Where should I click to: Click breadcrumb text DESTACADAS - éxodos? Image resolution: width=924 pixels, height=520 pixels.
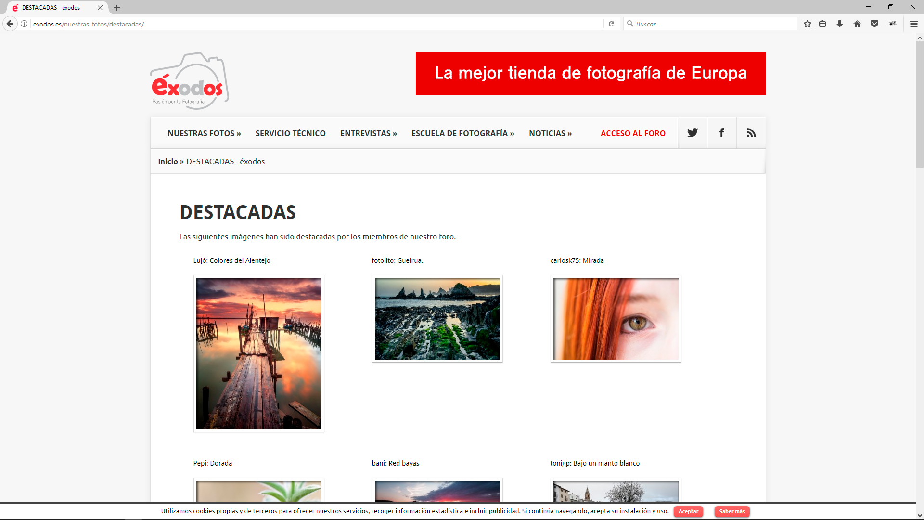[226, 161]
